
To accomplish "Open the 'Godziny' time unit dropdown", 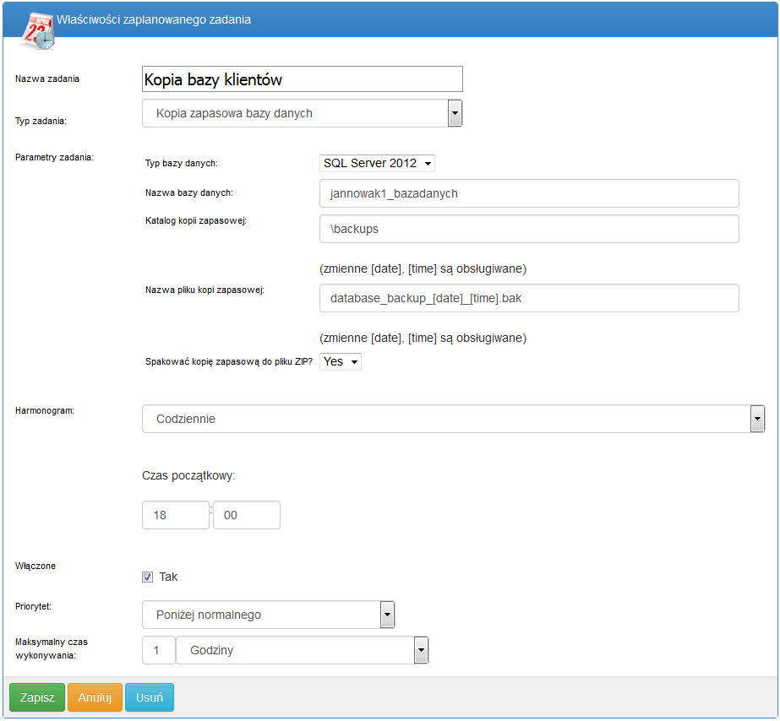I will click(x=302, y=650).
